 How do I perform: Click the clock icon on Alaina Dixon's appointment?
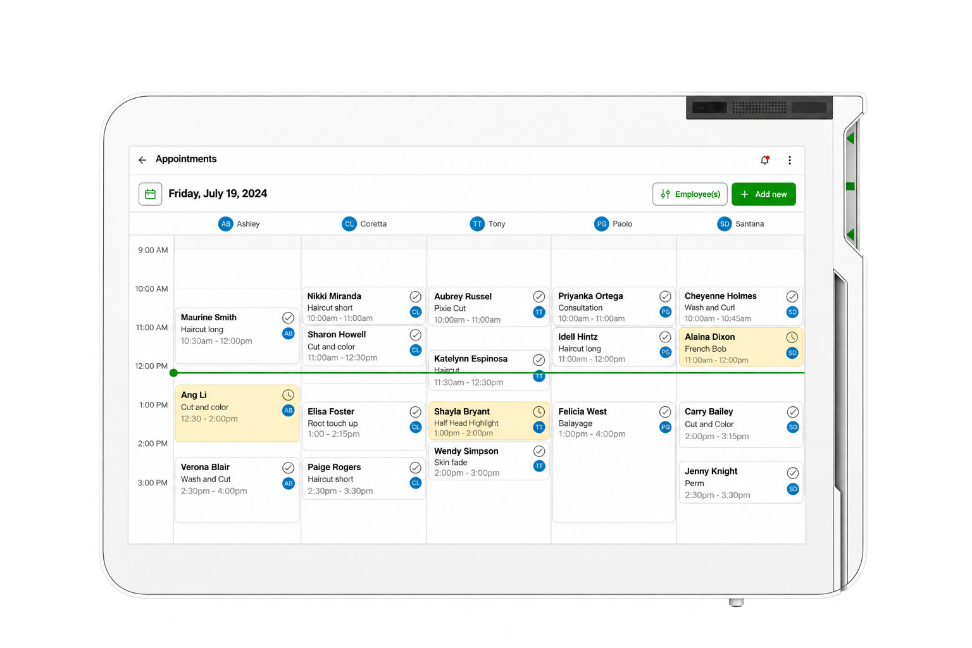point(792,337)
